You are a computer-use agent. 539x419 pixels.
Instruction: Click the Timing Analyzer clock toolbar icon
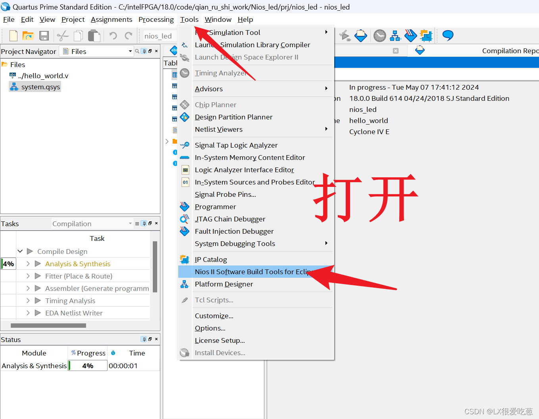click(x=380, y=36)
